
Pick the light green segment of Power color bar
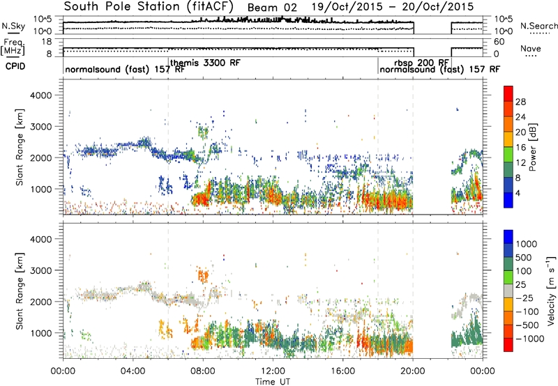tap(508, 154)
